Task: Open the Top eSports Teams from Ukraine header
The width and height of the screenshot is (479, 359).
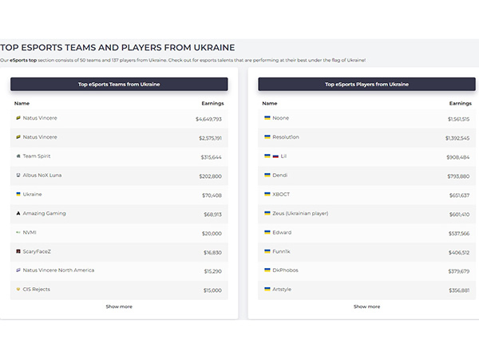Action: click(119, 85)
